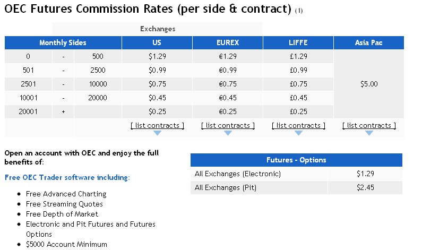This screenshot has width=422, height=250.
Task: Expand the blue arrow under EUREX contracts
Action: pyautogui.click(x=228, y=133)
